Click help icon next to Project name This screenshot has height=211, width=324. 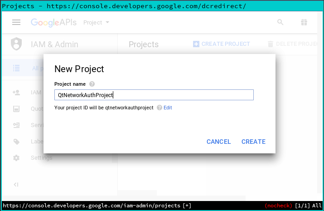(92, 84)
